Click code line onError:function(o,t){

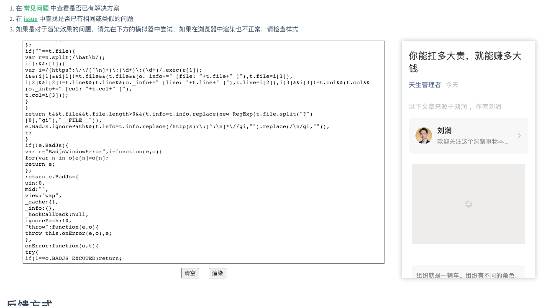62,246
